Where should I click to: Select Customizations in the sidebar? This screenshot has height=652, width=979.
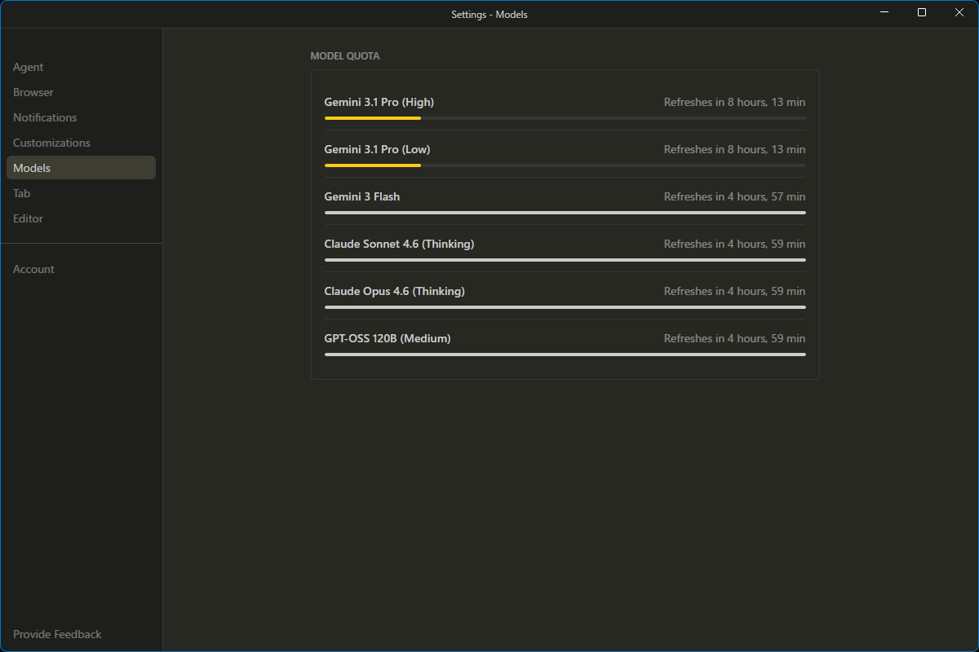(x=51, y=143)
